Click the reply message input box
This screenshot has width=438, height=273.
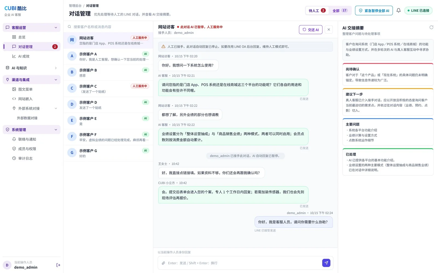click(x=244, y=263)
